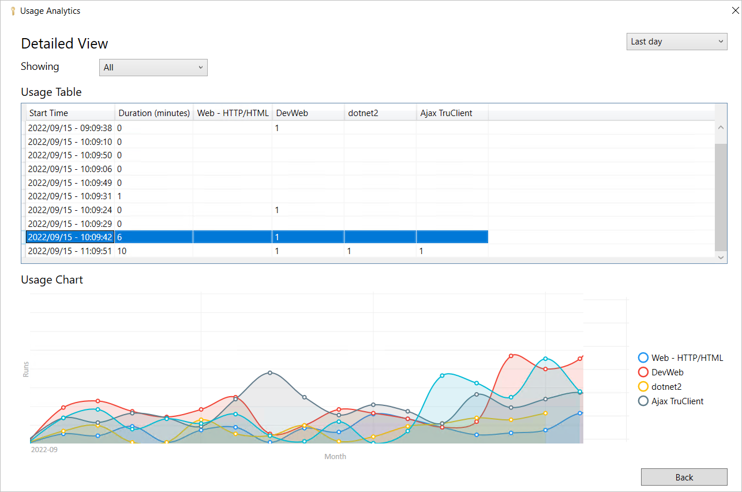Click the highest gray Ajax TruClient chart point
742x492 pixels.
click(270, 372)
